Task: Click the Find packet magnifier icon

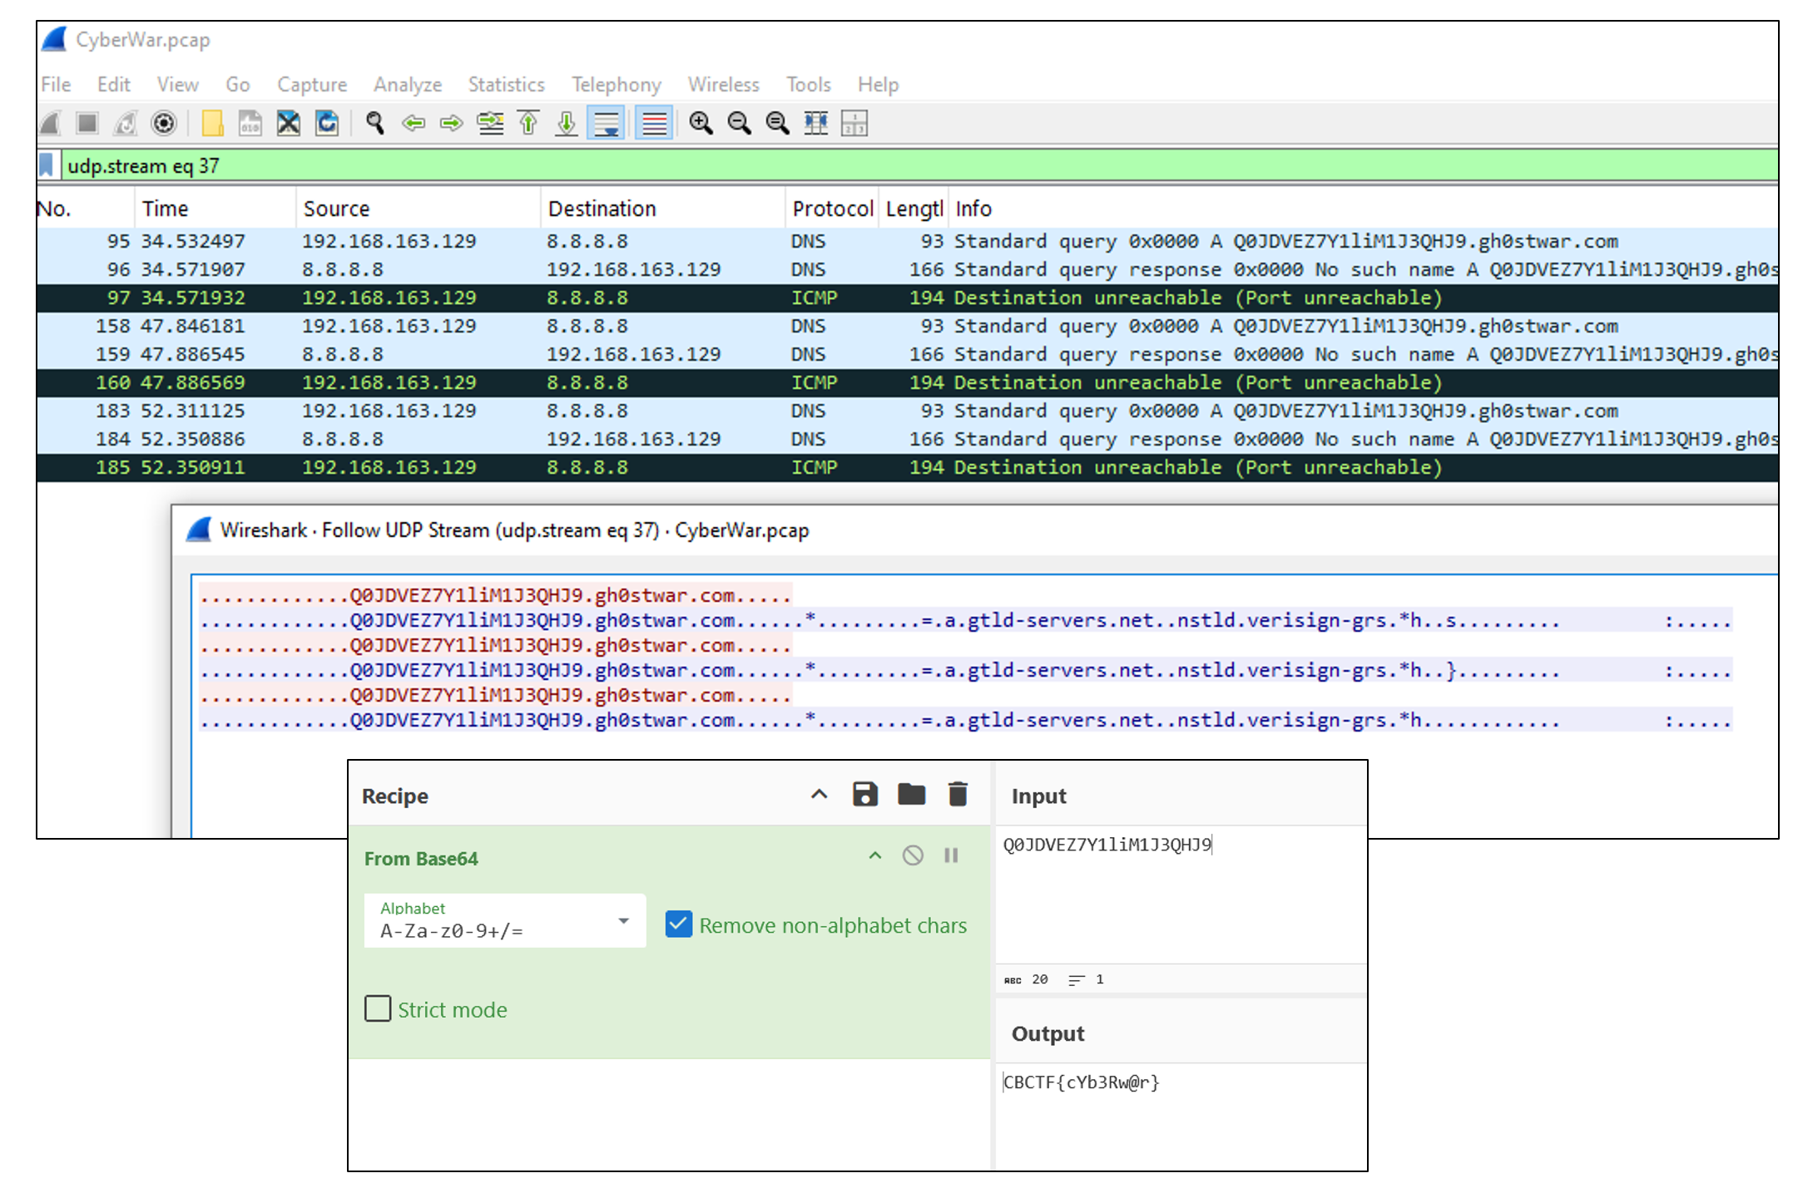Action: [375, 124]
